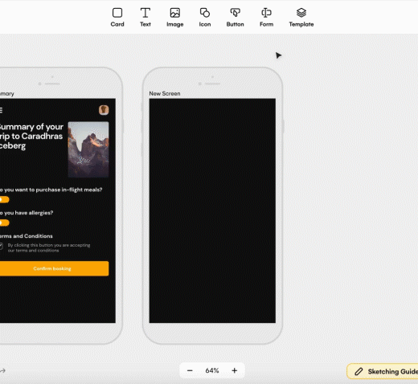418x384 pixels.
Task: Open the hamburger menu on Summary screen
Action: click(x=1, y=110)
